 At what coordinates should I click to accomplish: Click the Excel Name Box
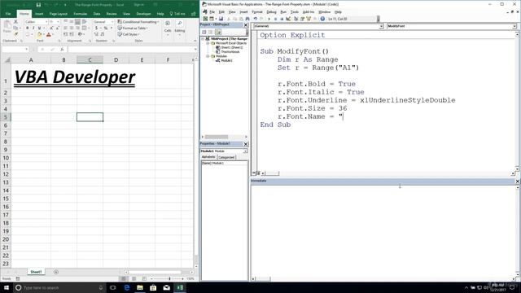point(15,49)
